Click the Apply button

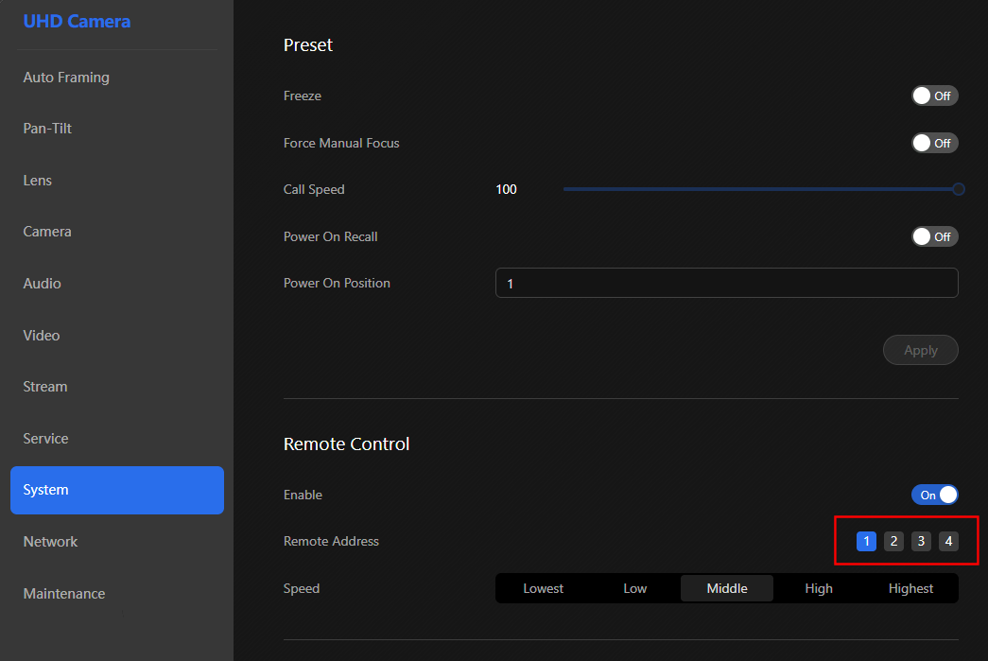point(921,350)
